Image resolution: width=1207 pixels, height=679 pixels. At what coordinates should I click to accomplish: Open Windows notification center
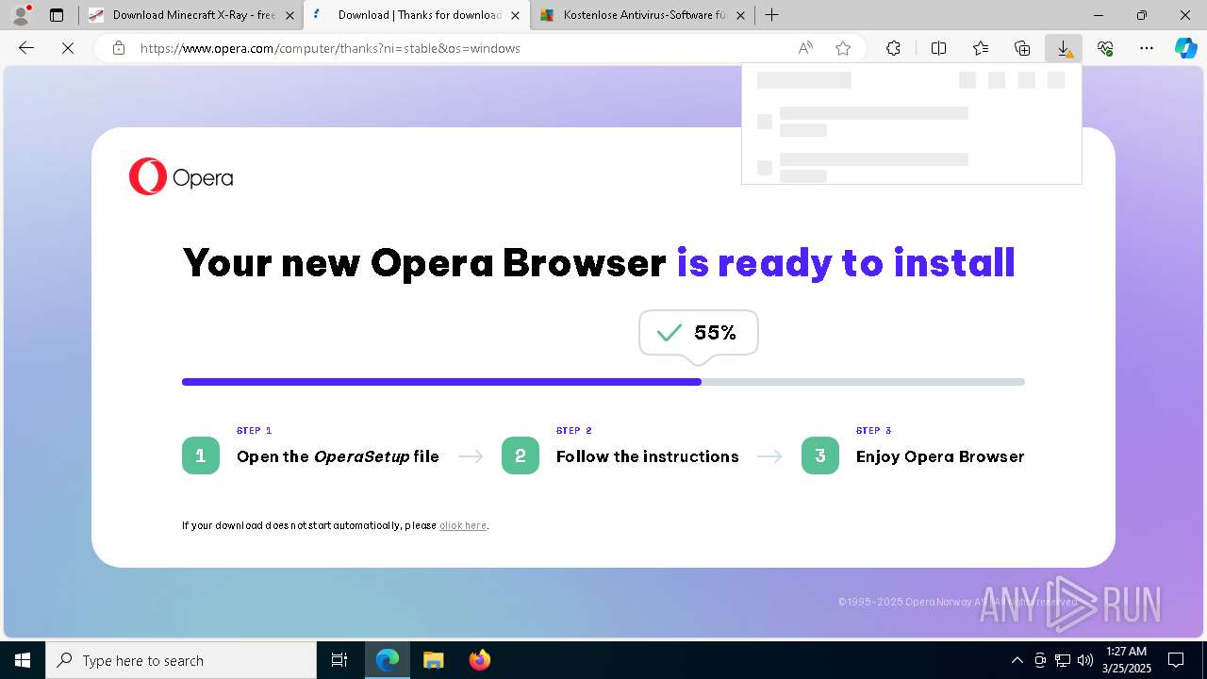(1176, 660)
